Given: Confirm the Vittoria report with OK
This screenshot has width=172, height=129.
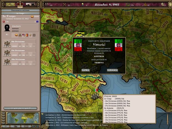Looking at the screenshot, I should pos(85,70).
